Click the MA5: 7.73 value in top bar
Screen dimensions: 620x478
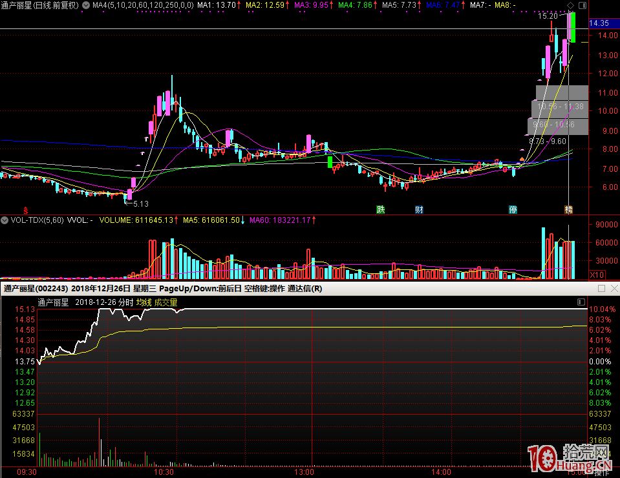click(400, 5)
